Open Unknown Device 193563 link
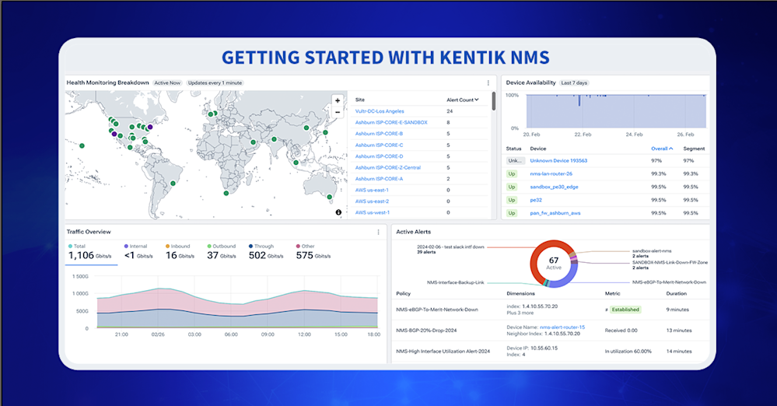This screenshot has width=777, height=406. coord(558,161)
